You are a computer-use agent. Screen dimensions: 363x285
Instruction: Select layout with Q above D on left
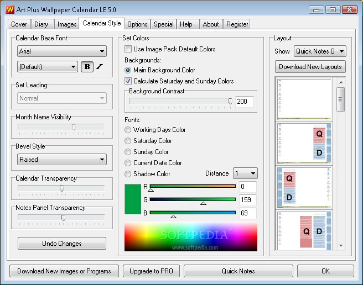tap(304, 187)
